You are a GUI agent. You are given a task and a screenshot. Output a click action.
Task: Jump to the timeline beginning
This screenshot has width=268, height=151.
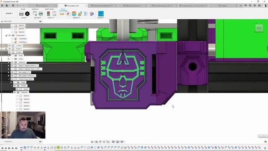tap(3, 148)
